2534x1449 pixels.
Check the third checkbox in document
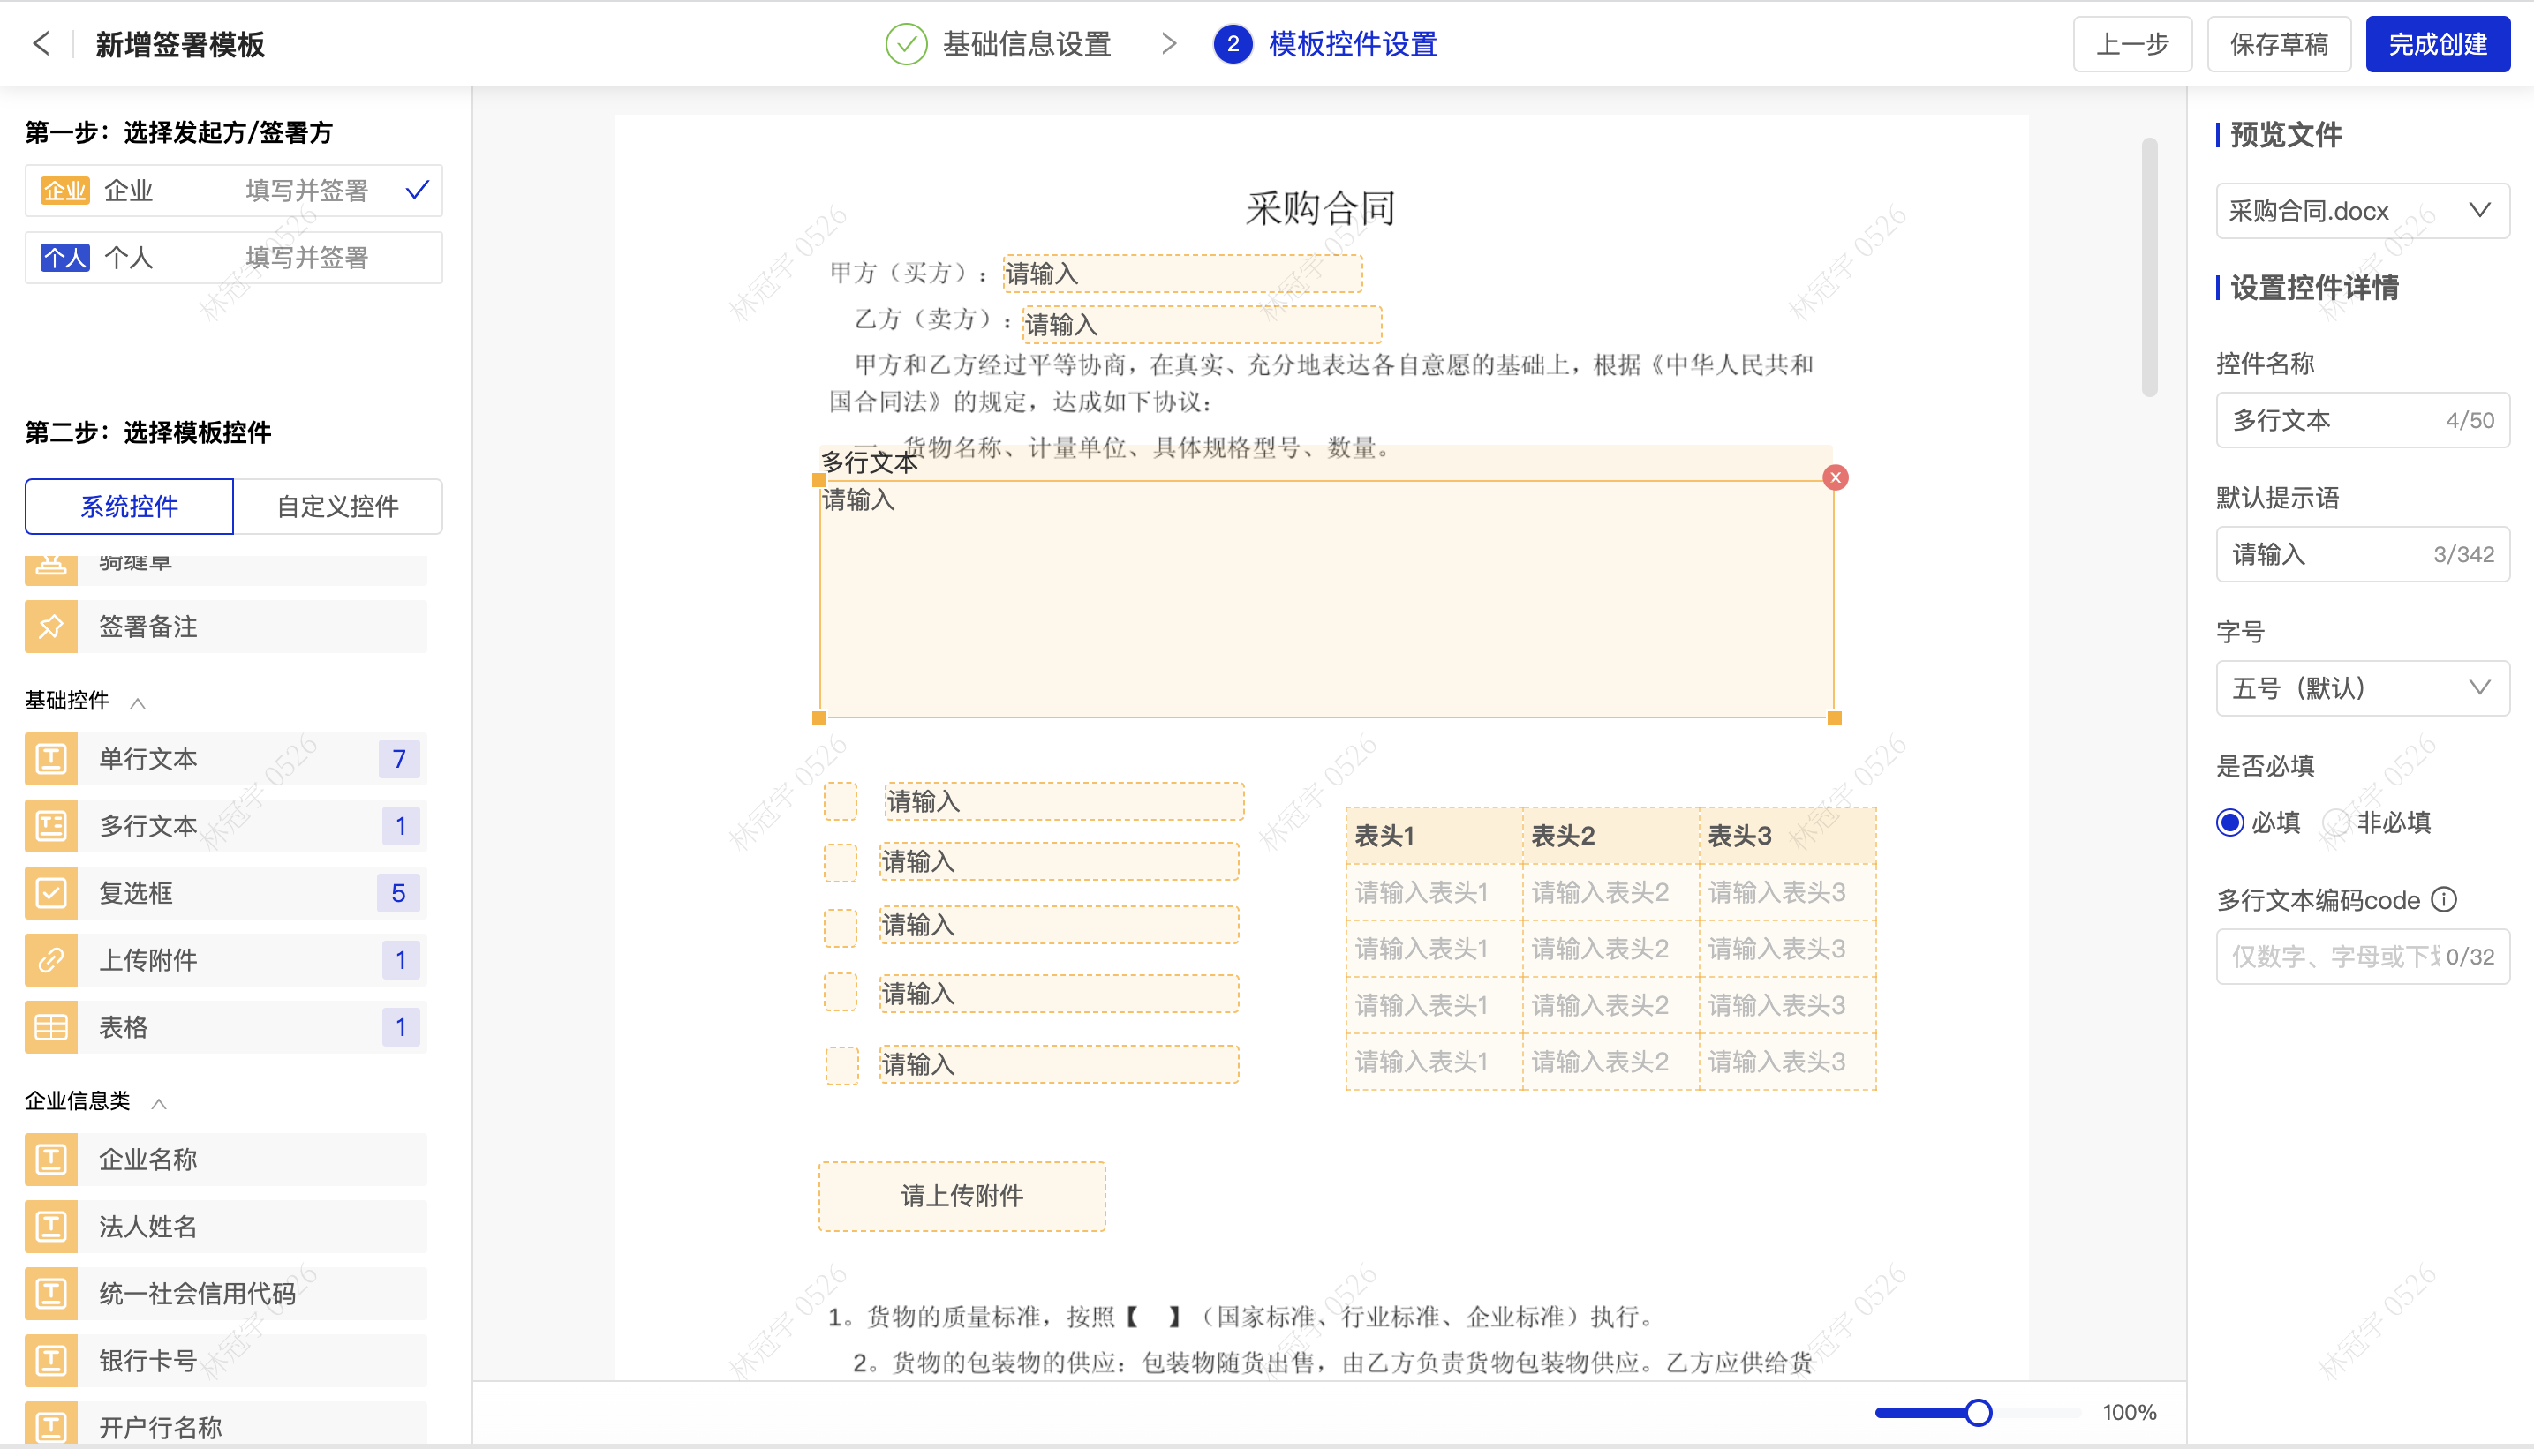click(841, 927)
